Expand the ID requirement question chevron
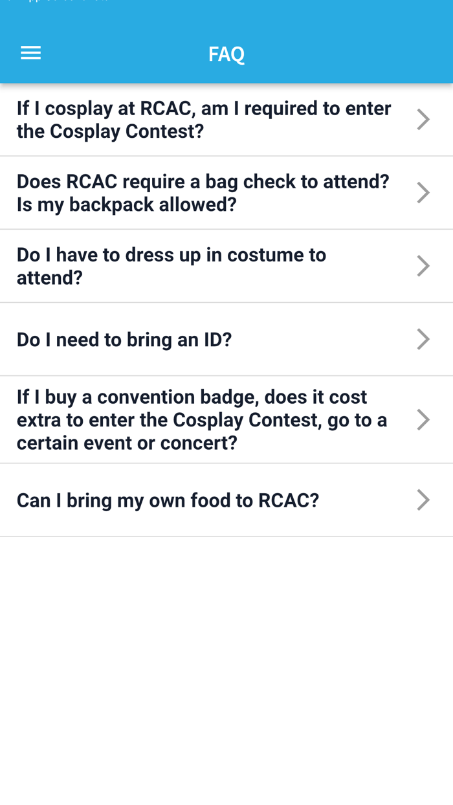This screenshot has width=453, height=805. tap(423, 339)
